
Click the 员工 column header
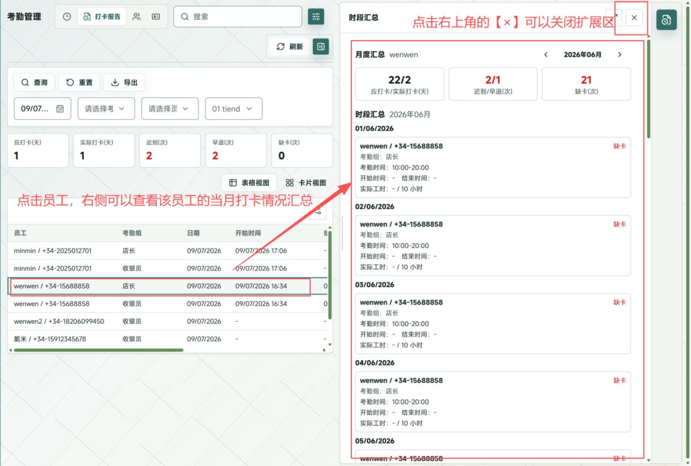(x=20, y=233)
